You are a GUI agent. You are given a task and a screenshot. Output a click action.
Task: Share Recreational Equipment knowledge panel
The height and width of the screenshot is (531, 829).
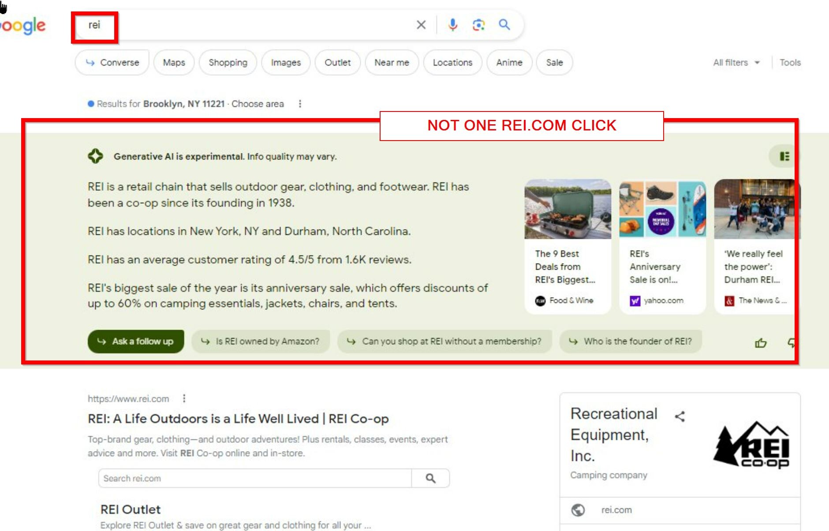coord(680,416)
